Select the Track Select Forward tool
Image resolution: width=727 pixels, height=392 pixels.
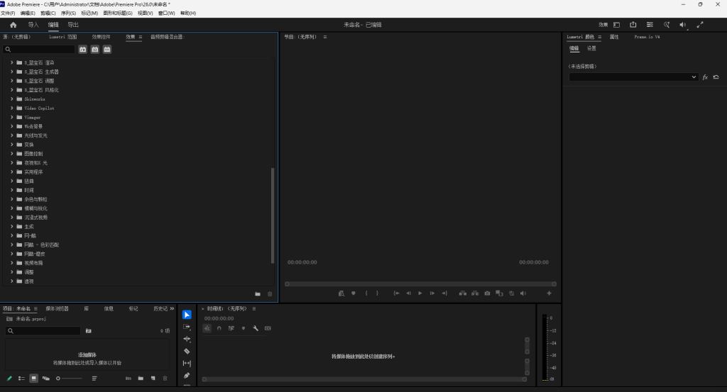point(187,327)
